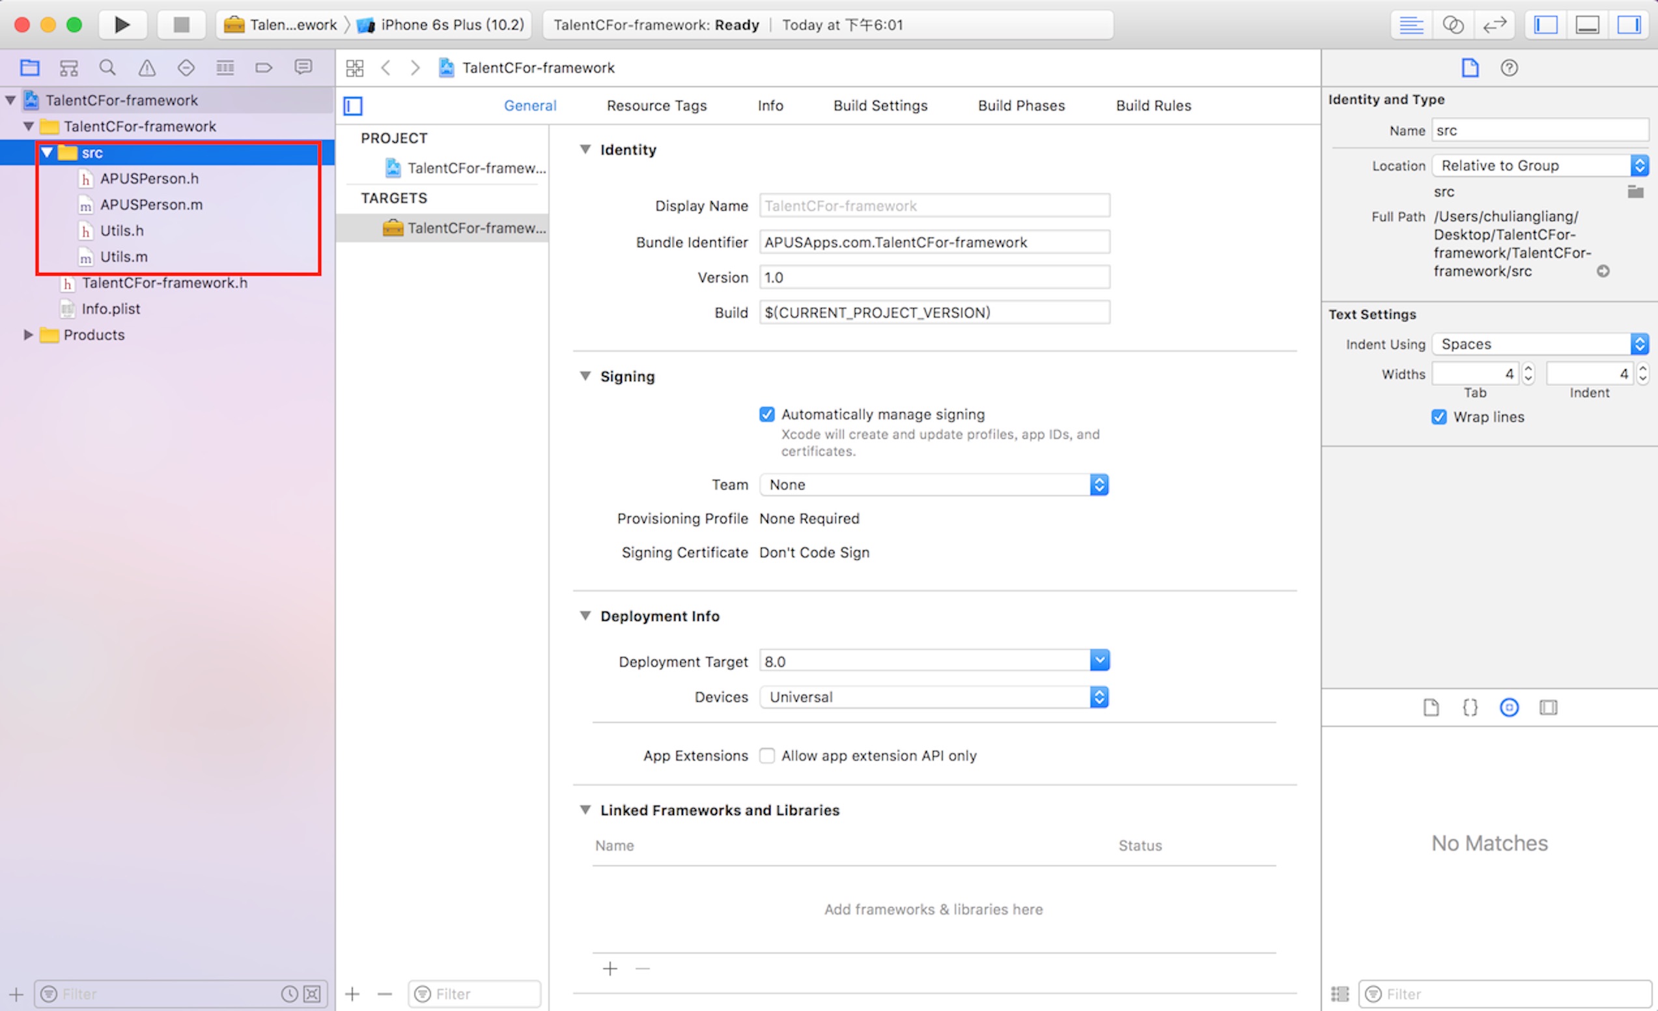The height and width of the screenshot is (1011, 1658).
Task: Increase the Tab width stepper
Action: pos(1528,368)
